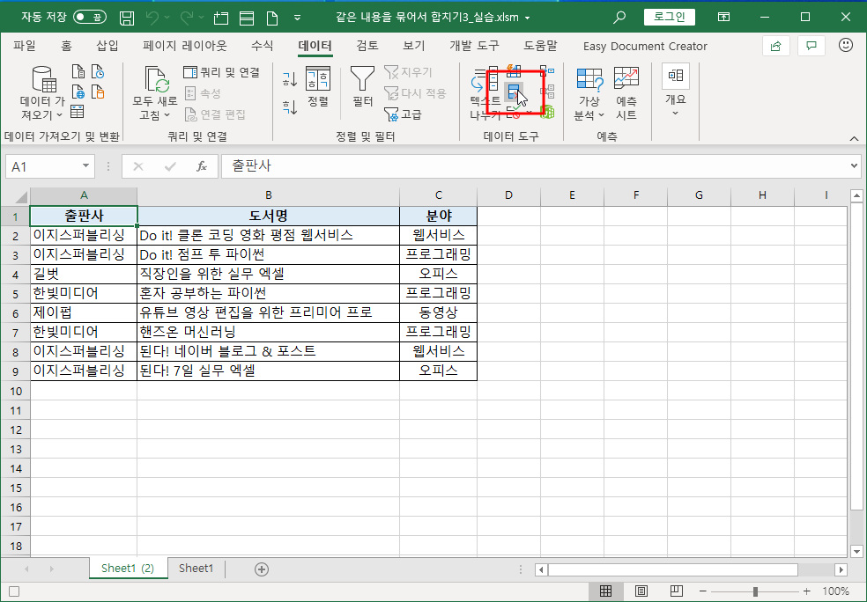
Task: Click the fx insert function icon
Action: point(202,166)
